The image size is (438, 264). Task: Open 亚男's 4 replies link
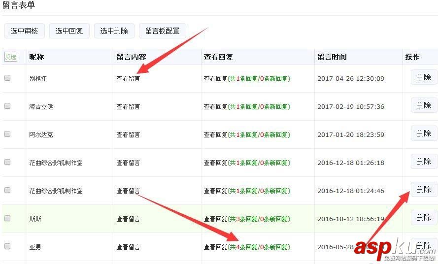247,247
